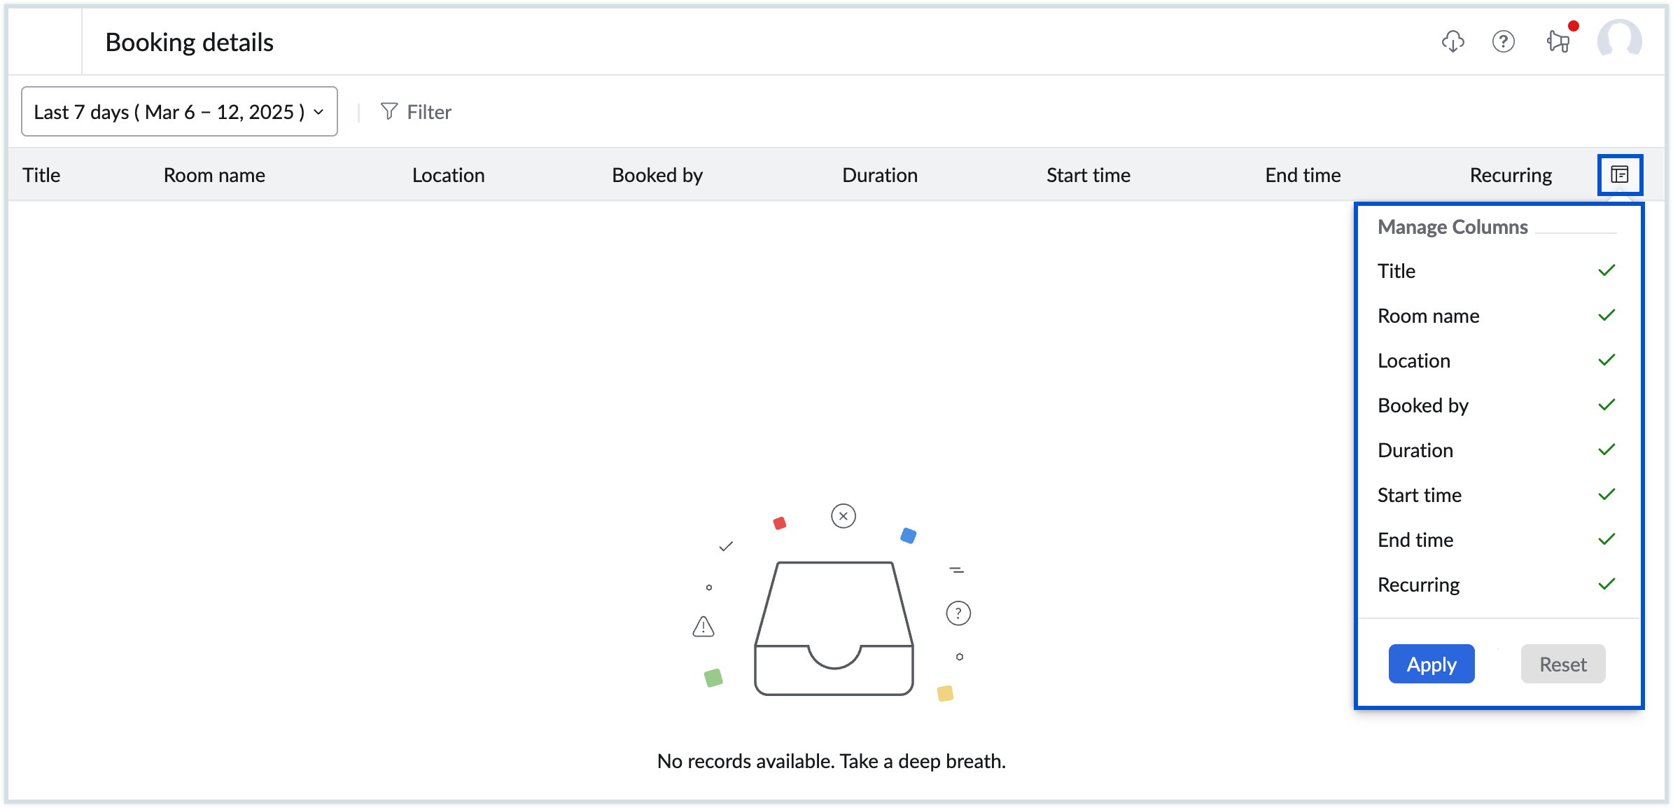Toggle the Recurring column checkmark
The height and width of the screenshot is (808, 1673).
point(1606,585)
